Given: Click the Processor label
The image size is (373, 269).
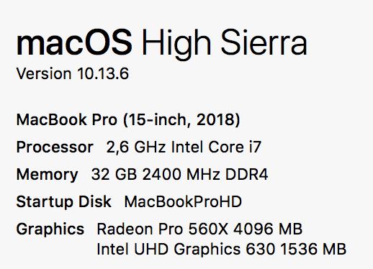Looking at the screenshot, I should pos(55,147).
